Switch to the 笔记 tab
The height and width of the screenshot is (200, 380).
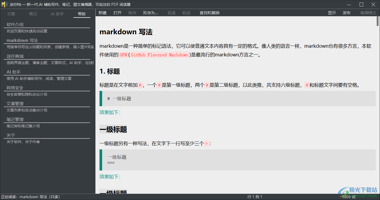tap(33, 14)
